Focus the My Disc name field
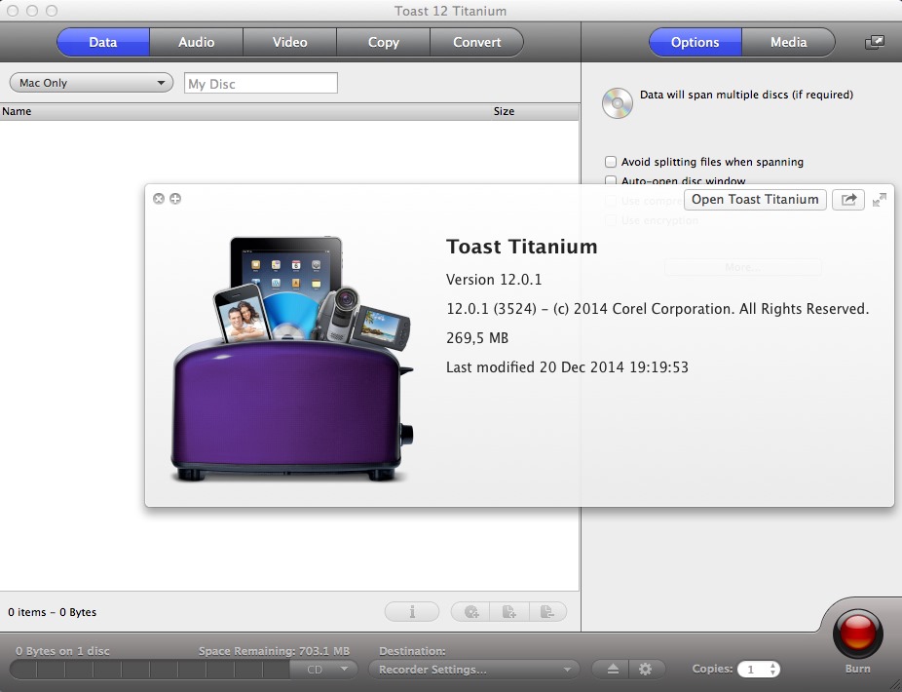This screenshot has width=902, height=692. (x=261, y=84)
